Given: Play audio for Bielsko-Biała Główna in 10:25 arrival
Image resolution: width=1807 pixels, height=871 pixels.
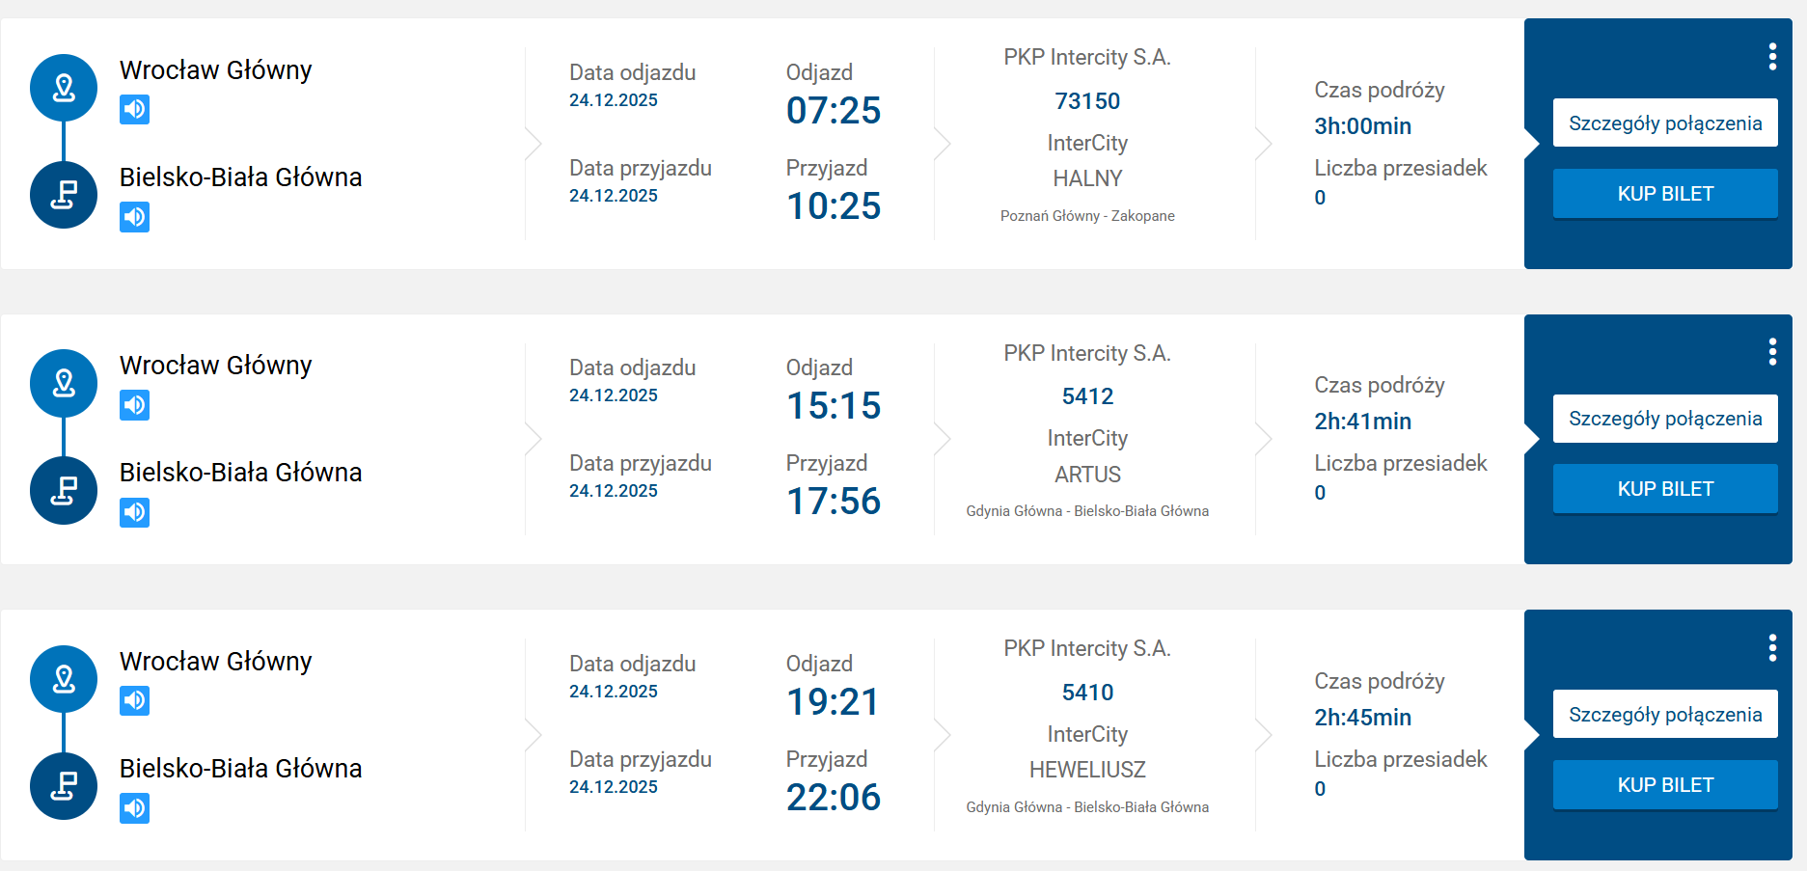Looking at the screenshot, I should click(135, 217).
